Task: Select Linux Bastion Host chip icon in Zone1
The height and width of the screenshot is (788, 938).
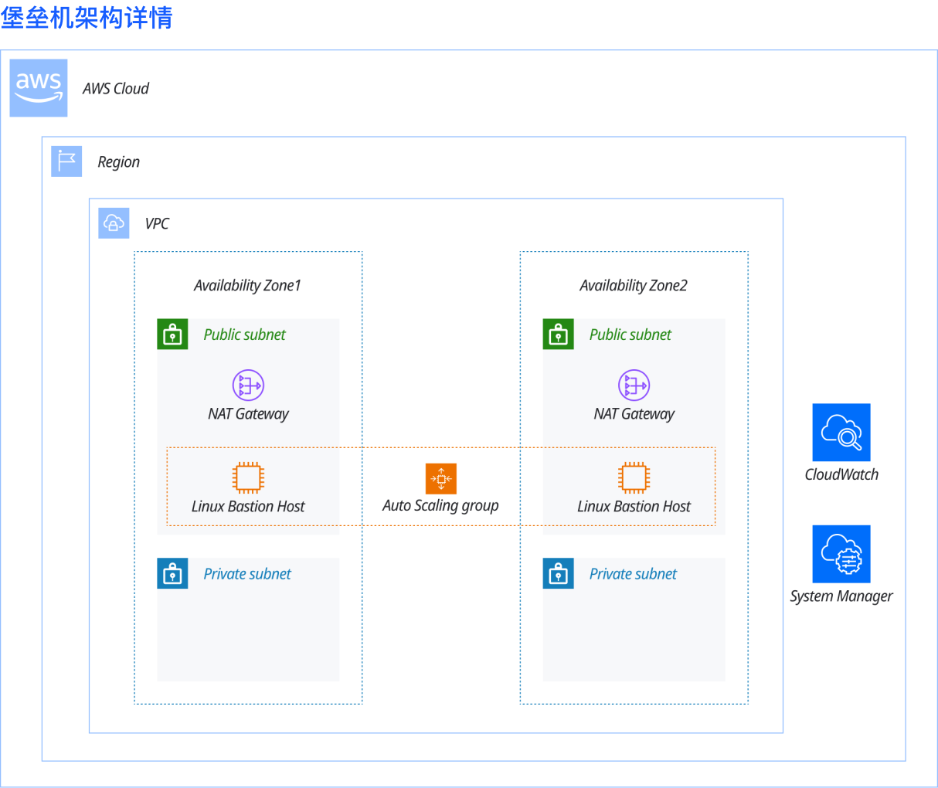Action: point(248,477)
